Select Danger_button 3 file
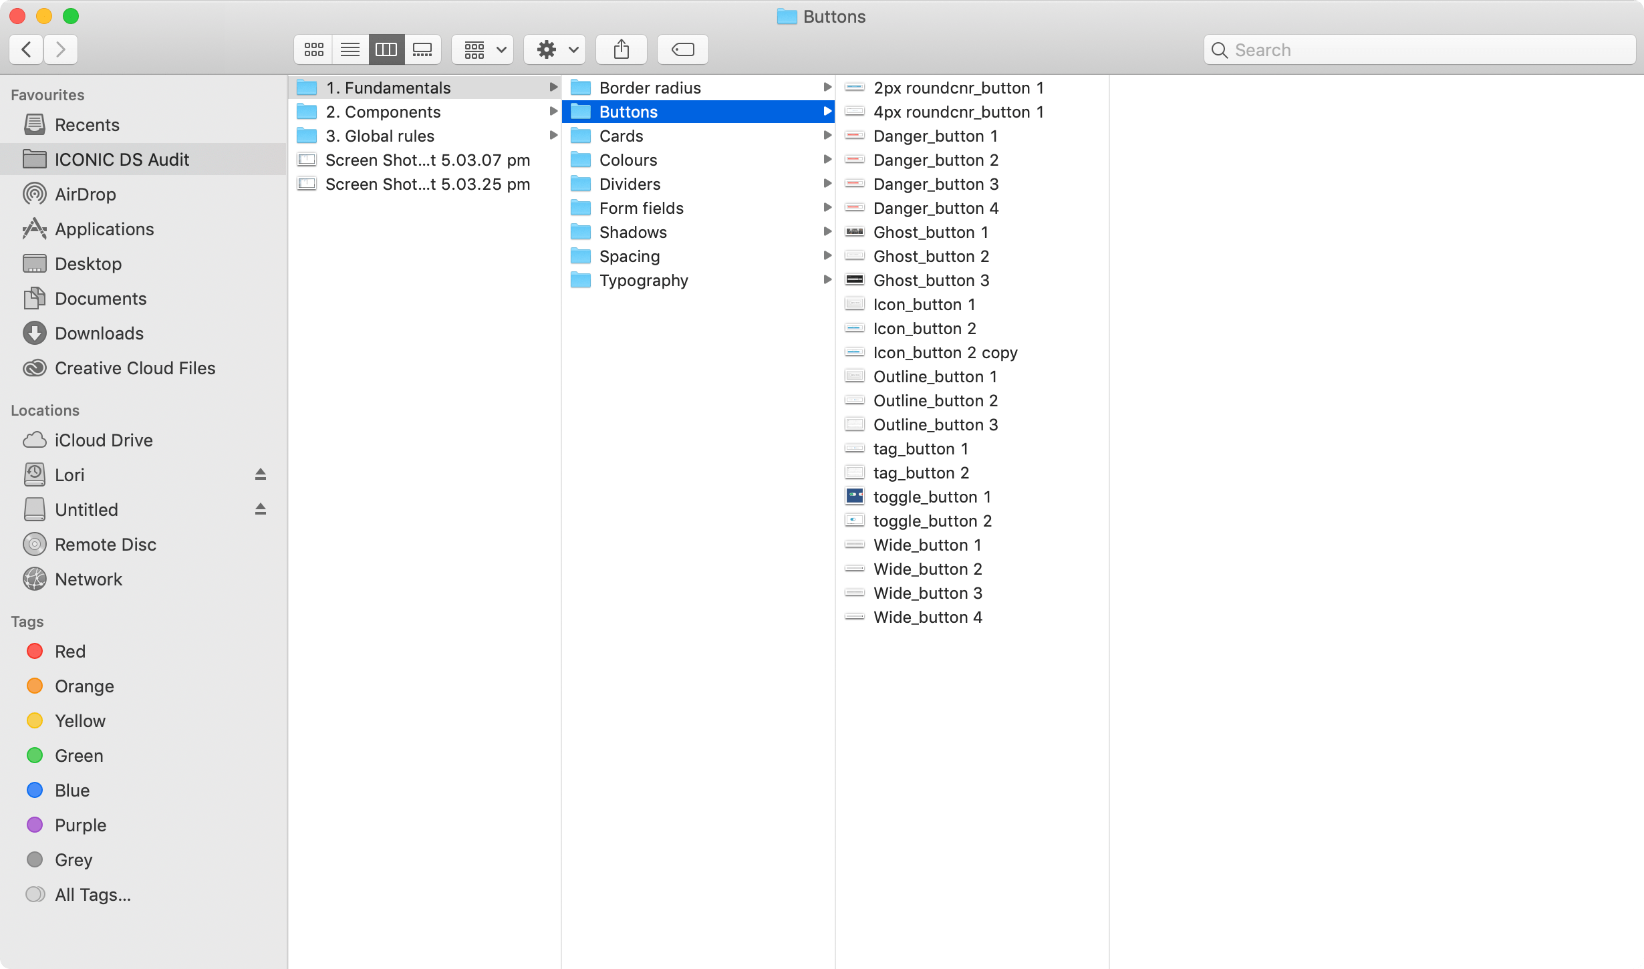The height and width of the screenshot is (969, 1644). coord(972,184)
